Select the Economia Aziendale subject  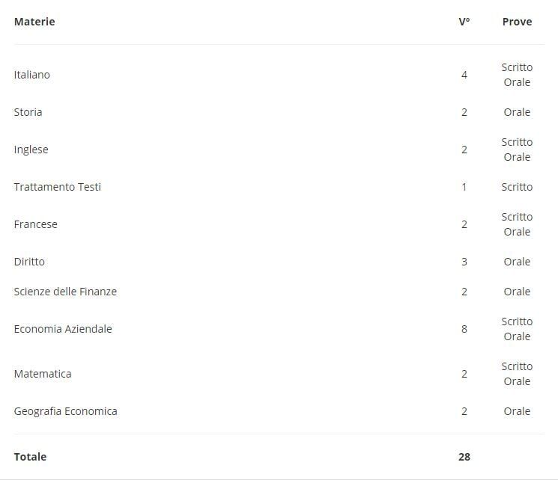[x=63, y=329]
